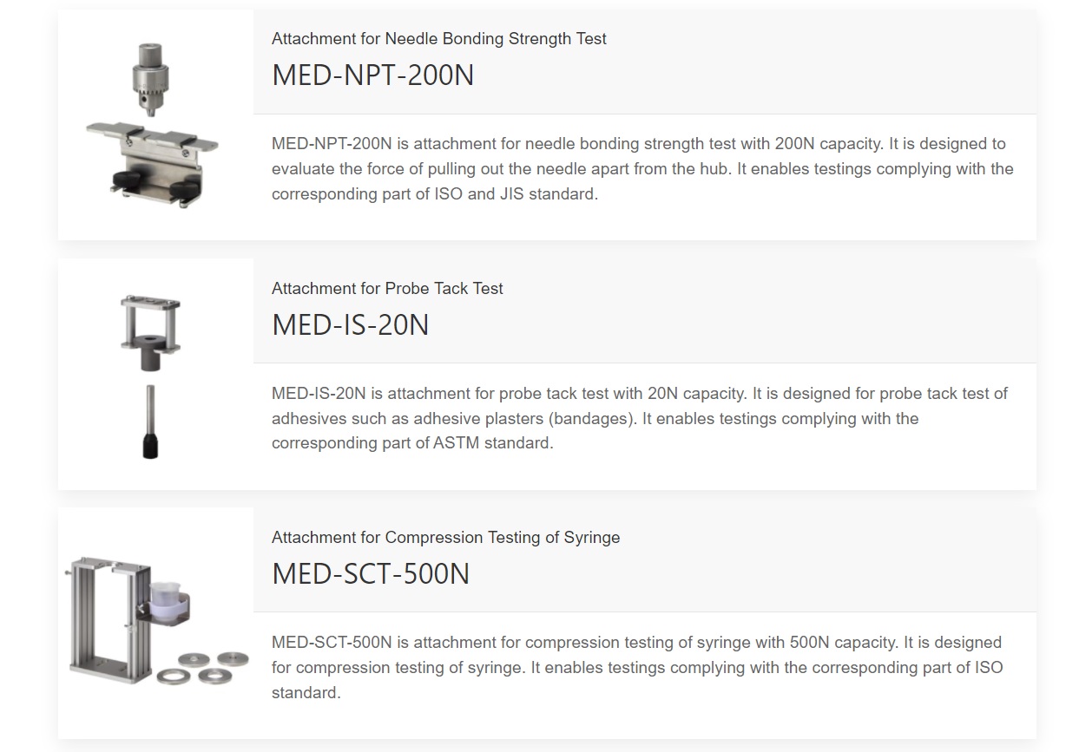Click the probe tack frame fixture image
Screen dimensions: 1079x752
[150, 334]
